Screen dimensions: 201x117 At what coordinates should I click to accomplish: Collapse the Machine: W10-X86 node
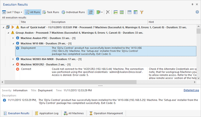(13, 43)
